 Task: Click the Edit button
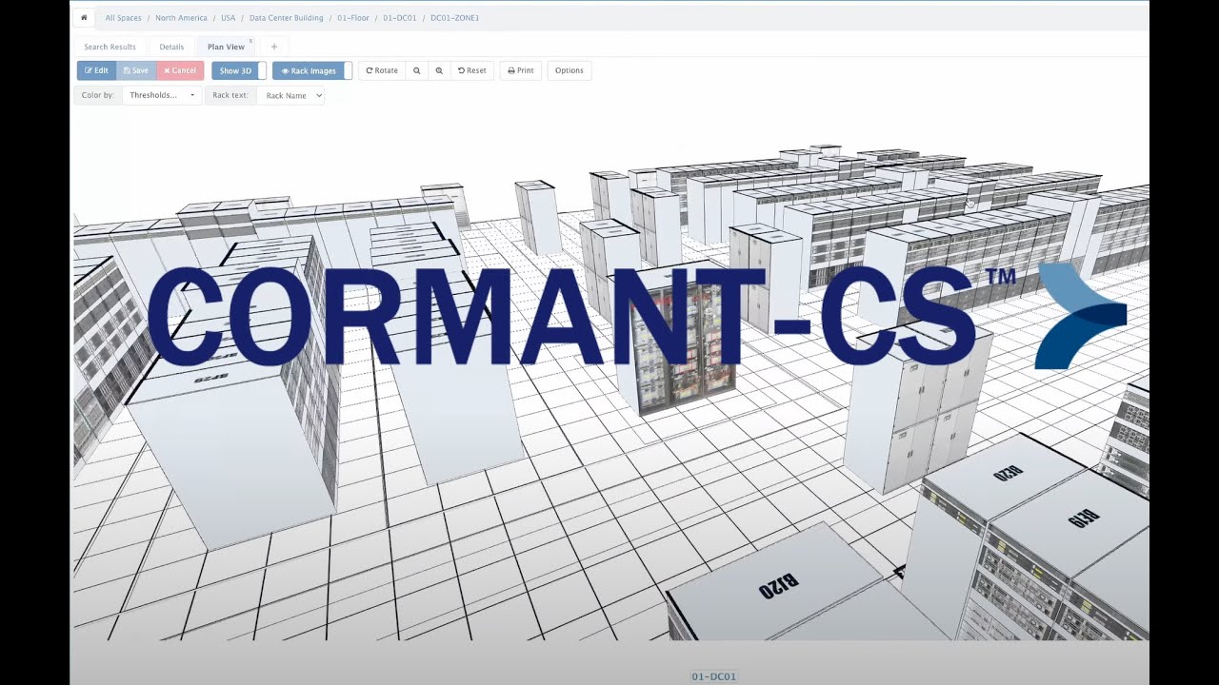[96, 70]
